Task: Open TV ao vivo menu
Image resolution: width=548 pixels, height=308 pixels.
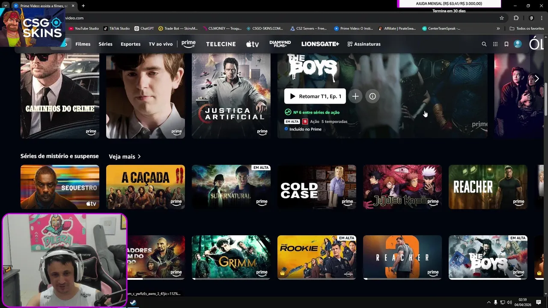Action: coord(161,44)
